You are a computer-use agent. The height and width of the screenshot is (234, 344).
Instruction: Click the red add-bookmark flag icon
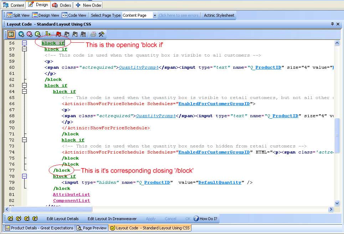click(x=58, y=34)
